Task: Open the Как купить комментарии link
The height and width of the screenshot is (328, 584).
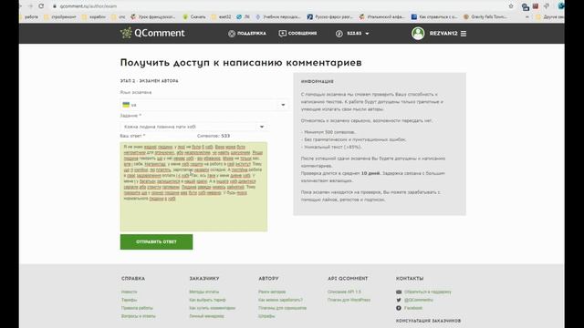Action: [212, 308]
